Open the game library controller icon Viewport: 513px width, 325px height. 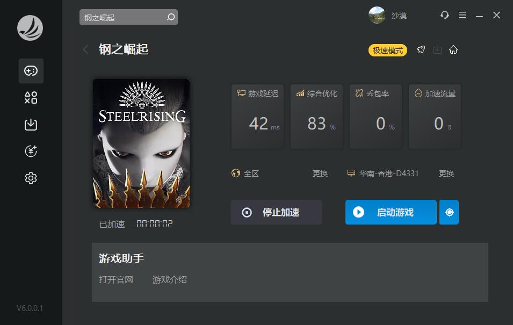(31, 71)
